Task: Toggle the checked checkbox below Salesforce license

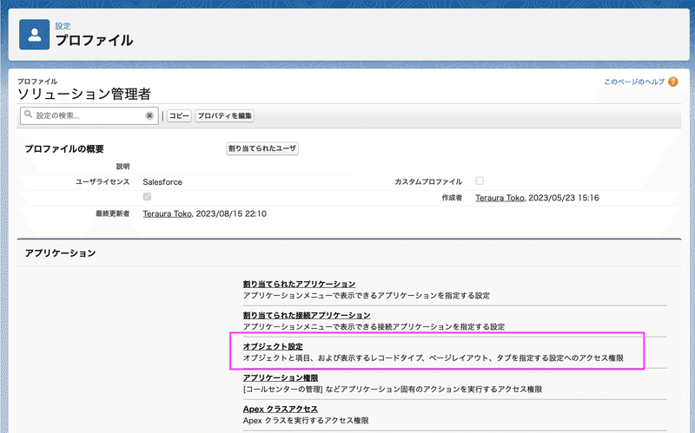Action: (x=147, y=197)
